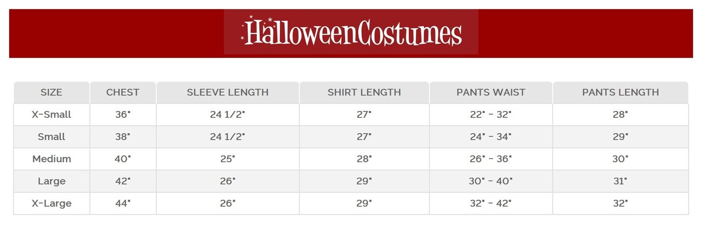The height and width of the screenshot is (228, 701).
Task: Select the 31" pants length cell
Action: pos(620,181)
